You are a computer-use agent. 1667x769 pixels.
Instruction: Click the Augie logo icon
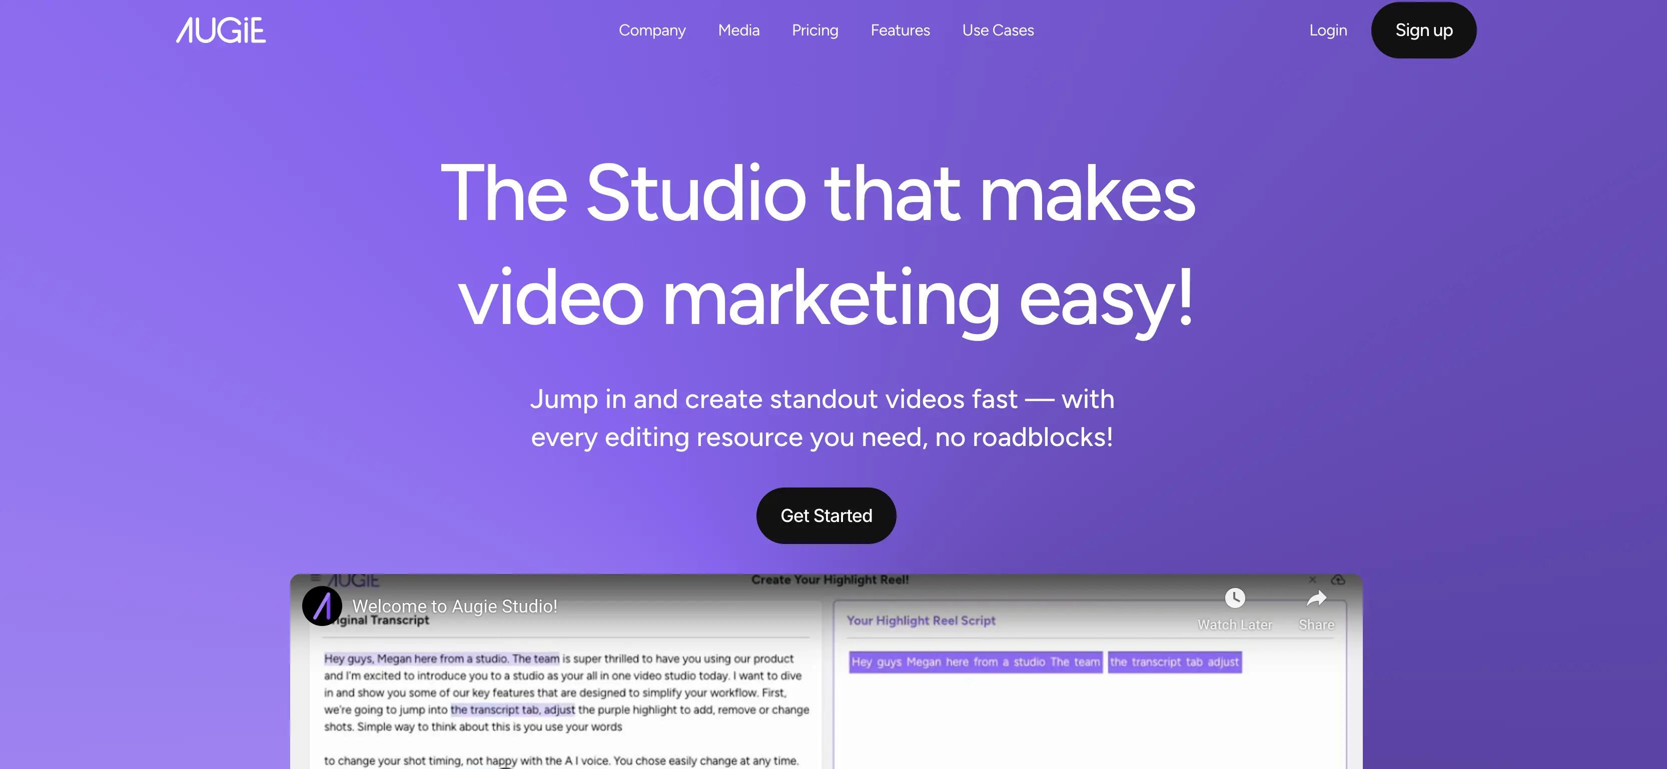(220, 28)
